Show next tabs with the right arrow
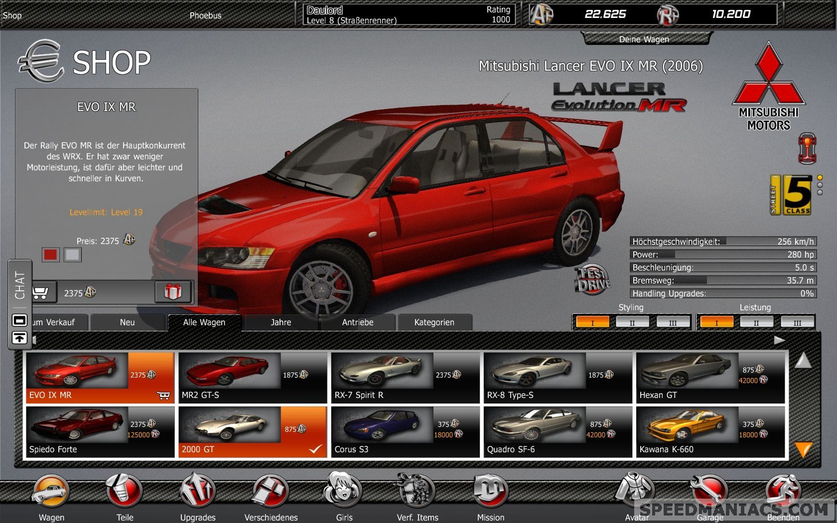This screenshot has width=837, height=523. click(x=779, y=340)
